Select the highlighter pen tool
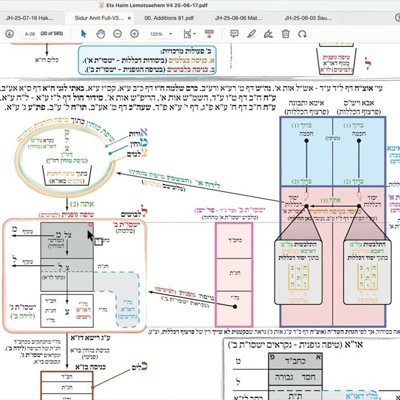 [251, 34]
